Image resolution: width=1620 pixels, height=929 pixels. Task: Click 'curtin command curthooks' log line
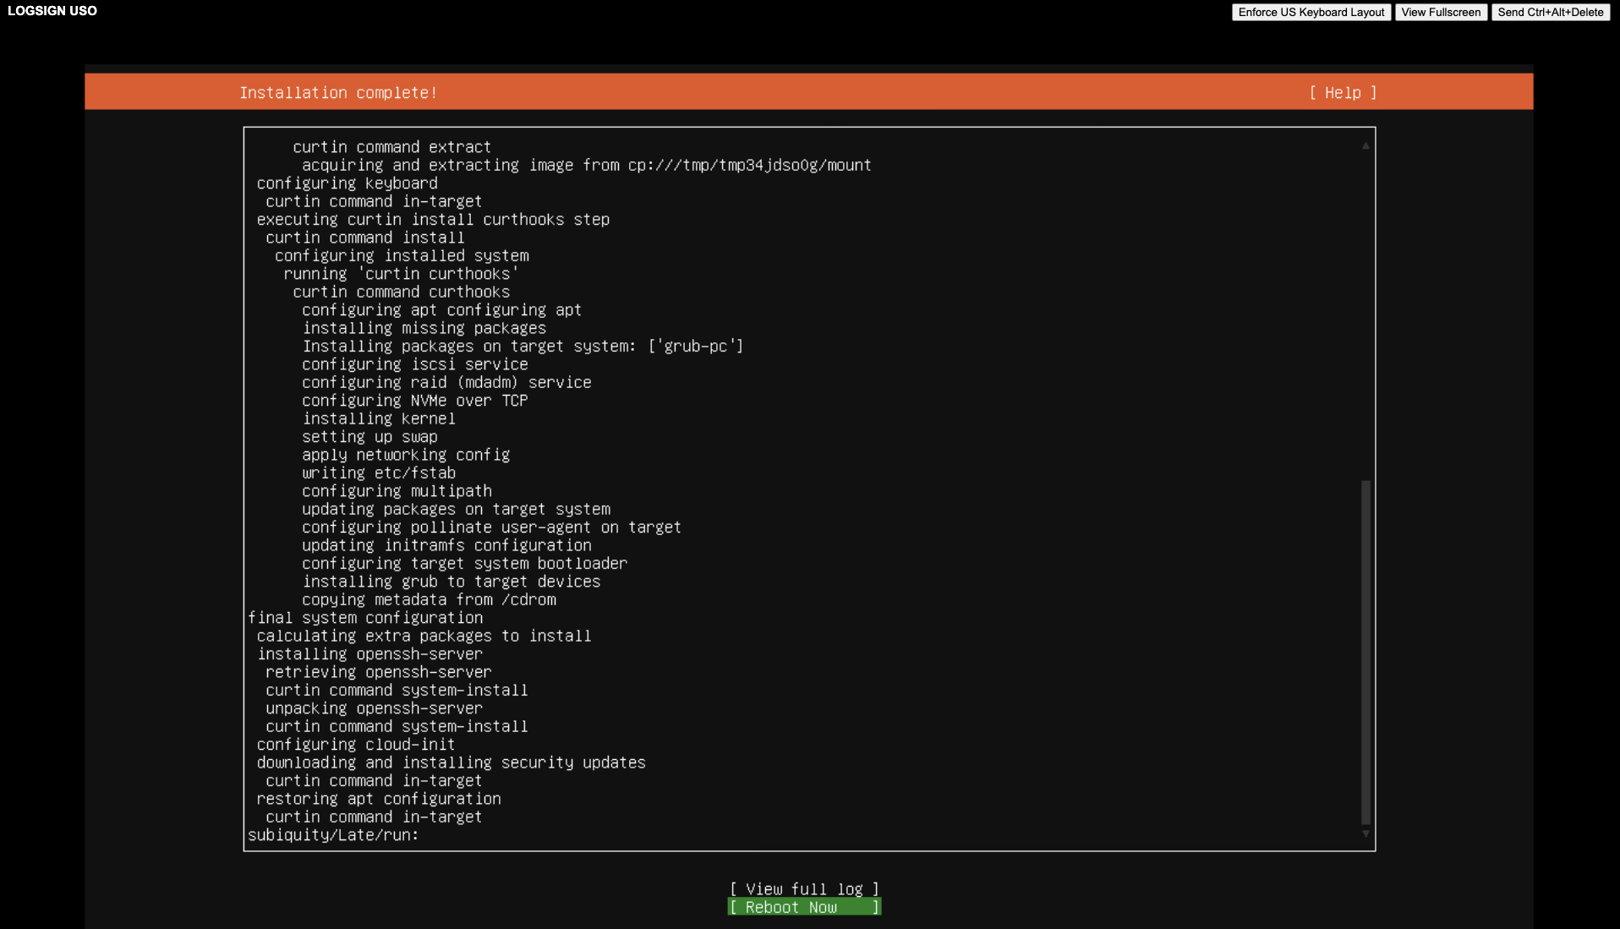(x=402, y=292)
